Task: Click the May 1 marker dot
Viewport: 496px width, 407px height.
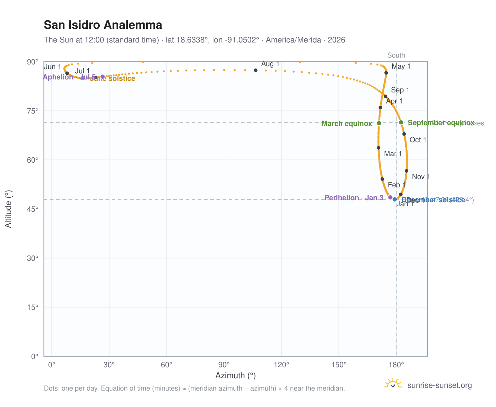Action: pyautogui.click(x=386, y=73)
